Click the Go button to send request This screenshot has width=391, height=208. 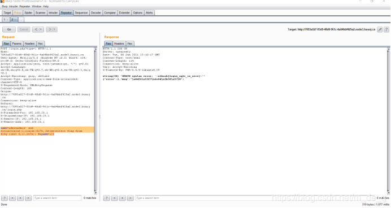tap(9, 29)
